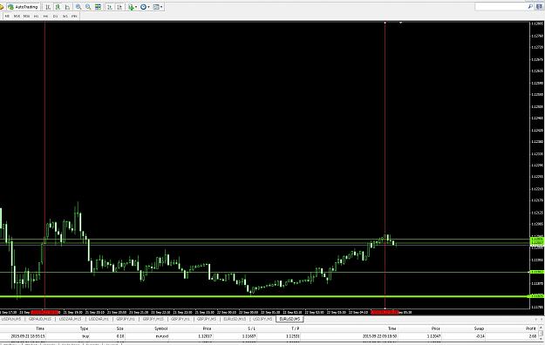
Task: Sort trades by the Swap column header
Action: [479, 328]
